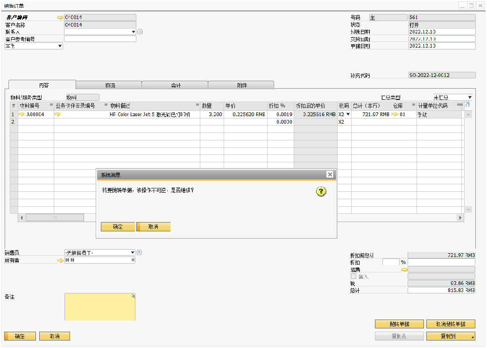This screenshot has height=348, width=487.
Task: Click 取消 in the system message dialog
Action: (153, 227)
